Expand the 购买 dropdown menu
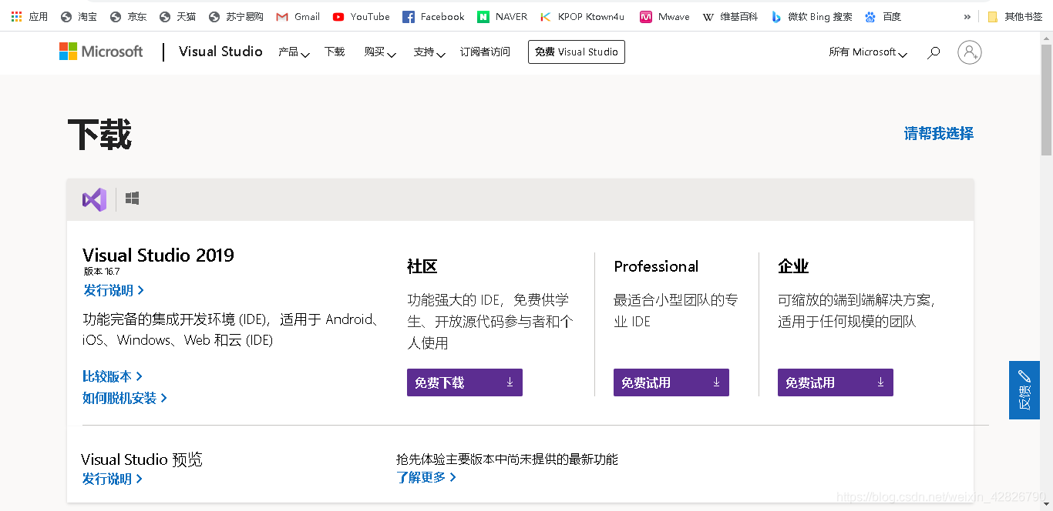The height and width of the screenshot is (511, 1053). point(380,52)
